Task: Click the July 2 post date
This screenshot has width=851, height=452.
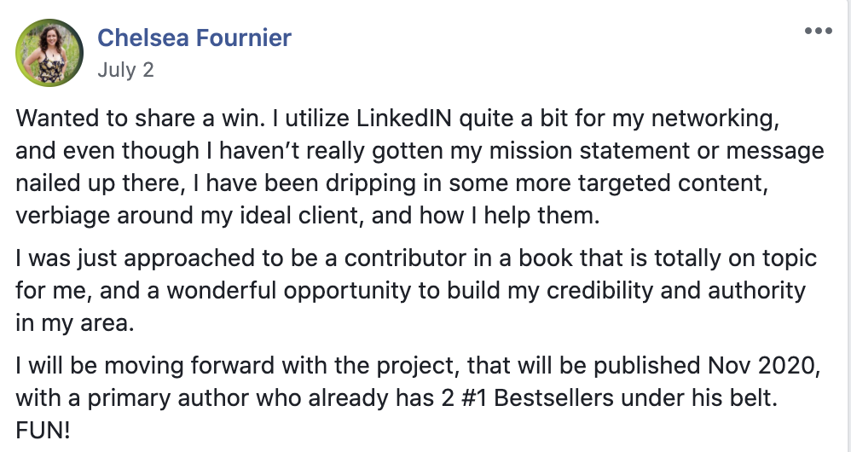Action: click(125, 69)
